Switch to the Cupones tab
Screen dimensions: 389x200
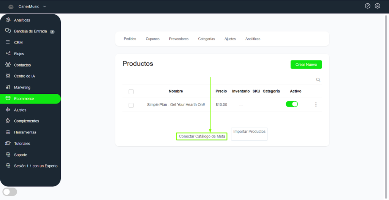[x=152, y=39]
